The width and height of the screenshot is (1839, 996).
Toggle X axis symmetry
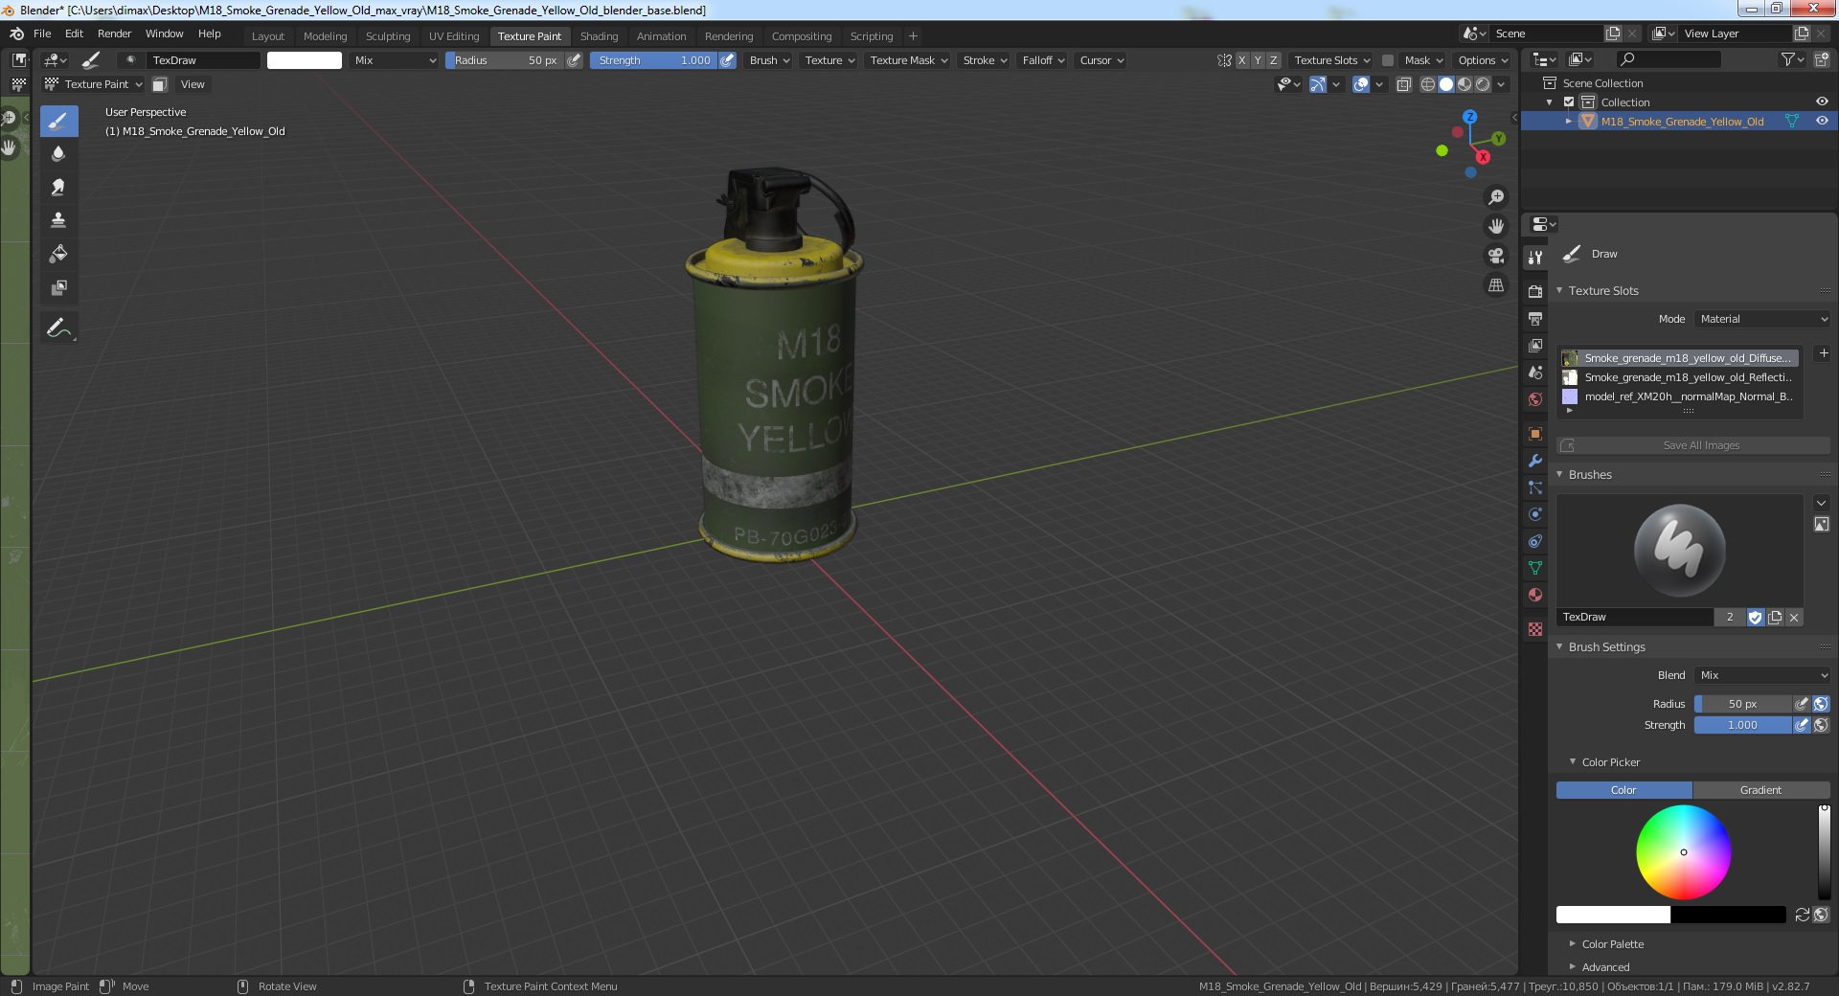(x=1242, y=59)
